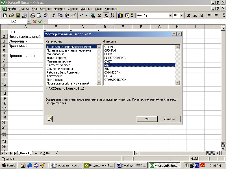Open the Данные menu
Viewport: 226px width, 169px height.
pos(86,9)
